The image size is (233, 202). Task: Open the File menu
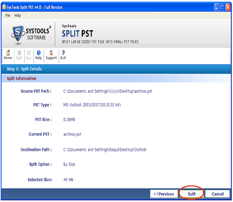point(8,16)
